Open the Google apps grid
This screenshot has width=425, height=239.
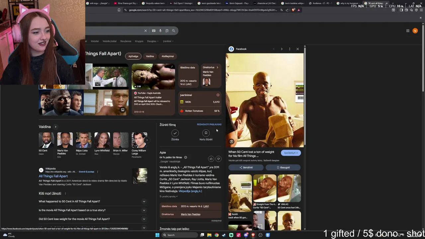coord(408,31)
